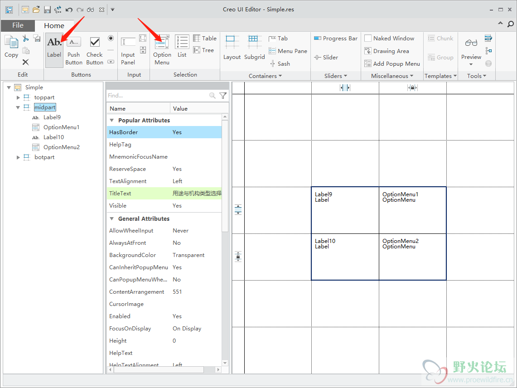Select Label9 in the widget tree
The width and height of the screenshot is (517, 388).
(52, 117)
